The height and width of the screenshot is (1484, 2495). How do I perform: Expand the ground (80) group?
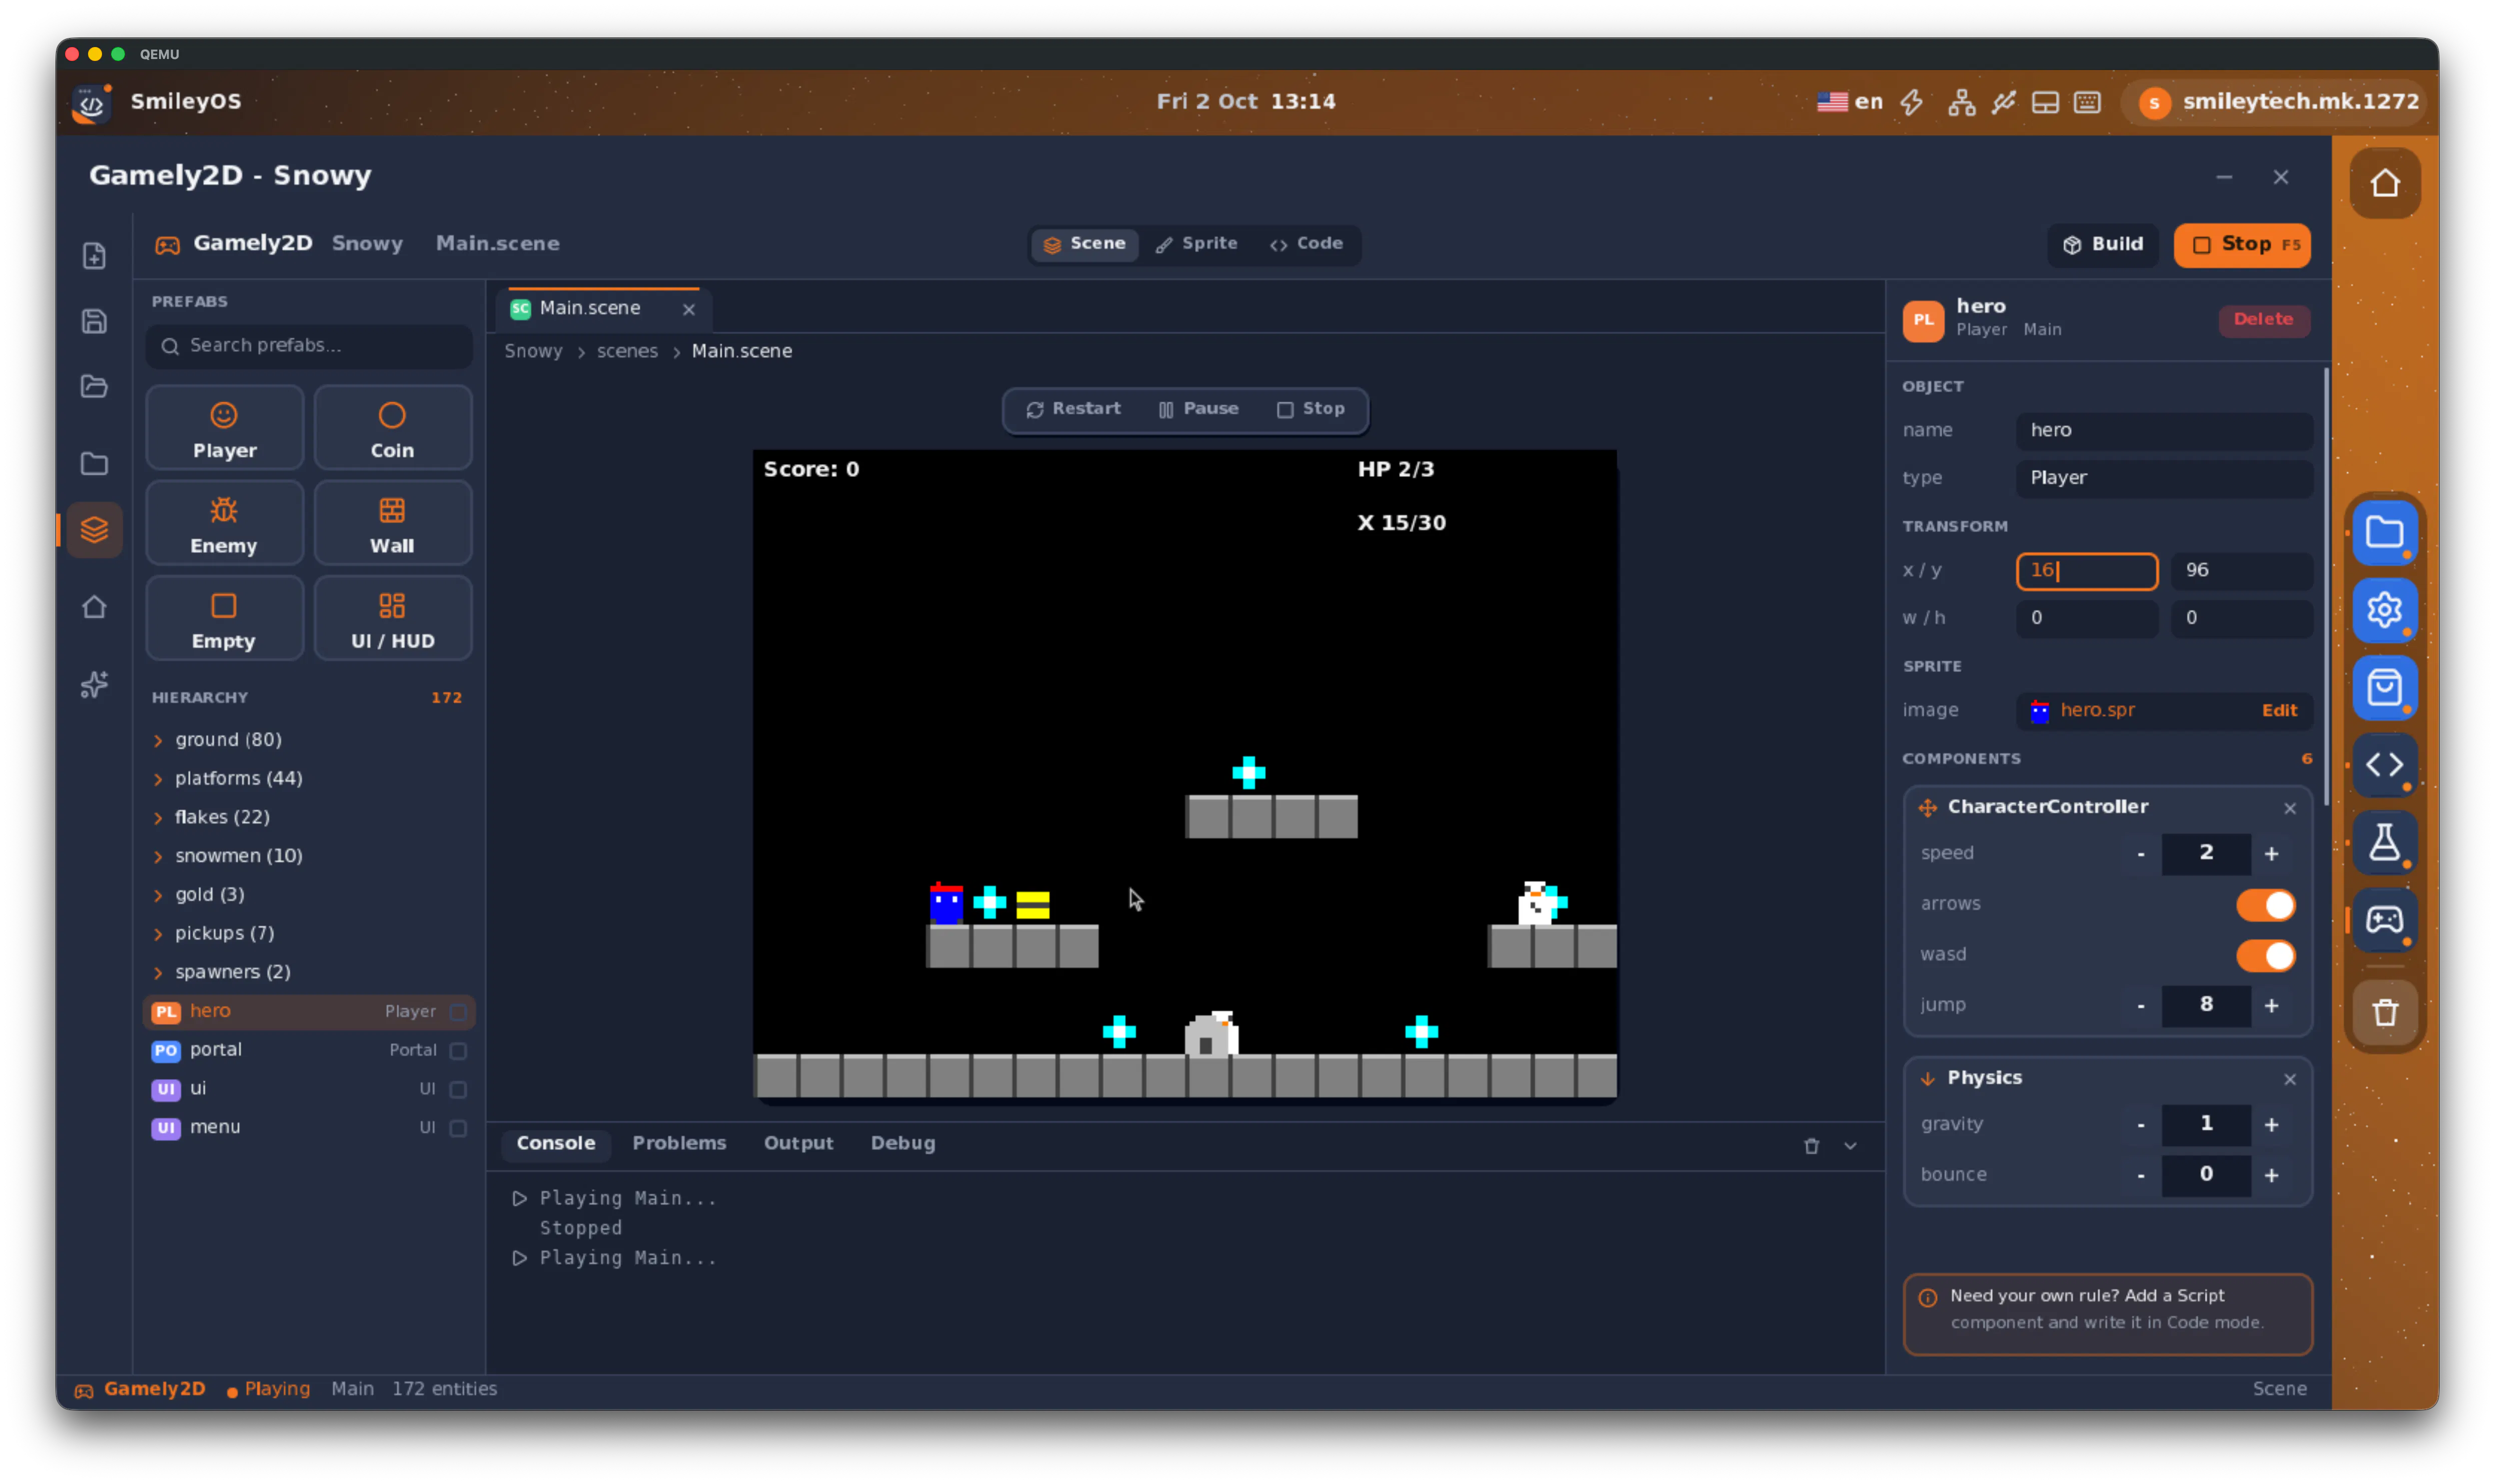(x=158, y=740)
